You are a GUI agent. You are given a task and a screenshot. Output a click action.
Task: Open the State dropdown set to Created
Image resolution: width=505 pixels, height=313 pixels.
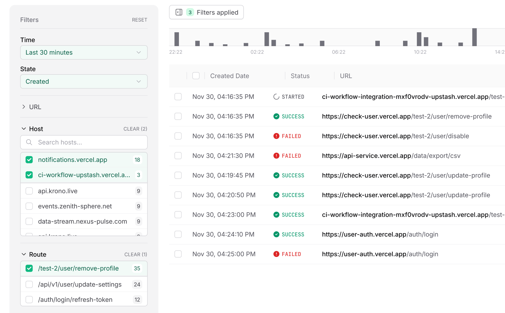84,82
